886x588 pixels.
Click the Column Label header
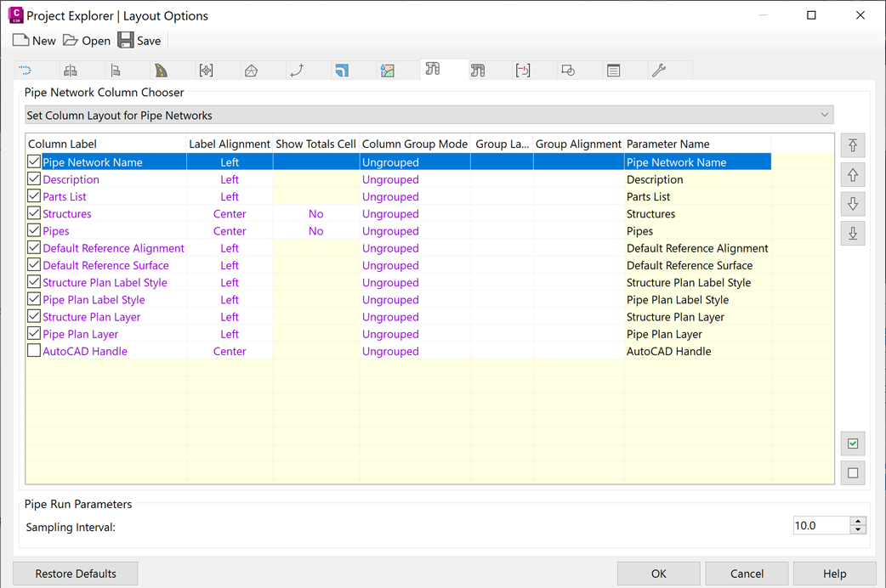point(105,144)
